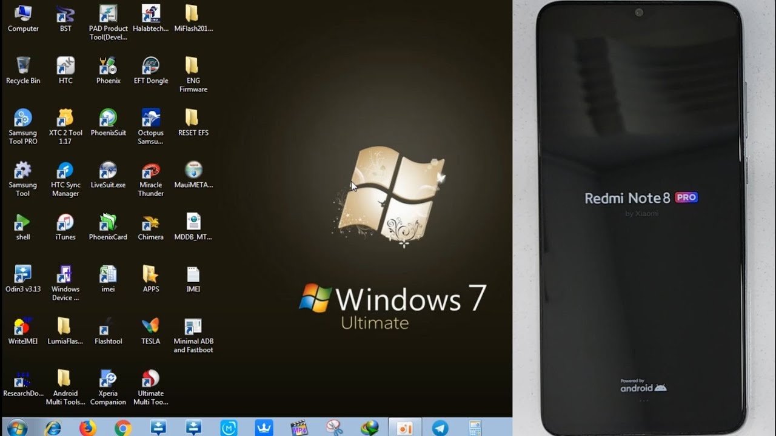
Task: Open the Octopus Samsu... shortcut
Action: pyautogui.click(x=150, y=127)
